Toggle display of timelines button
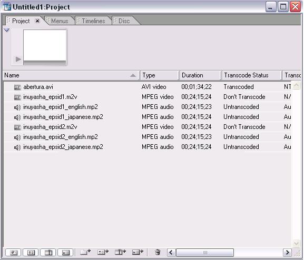304x260 pixels. click(48, 253)
